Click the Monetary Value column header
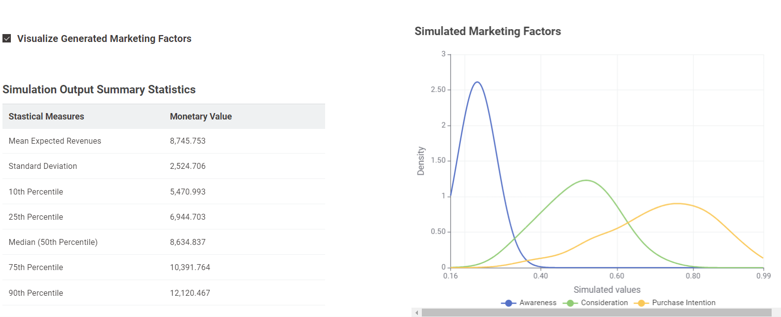This screenshot has height=317, width=781. (x=201, y=117)
